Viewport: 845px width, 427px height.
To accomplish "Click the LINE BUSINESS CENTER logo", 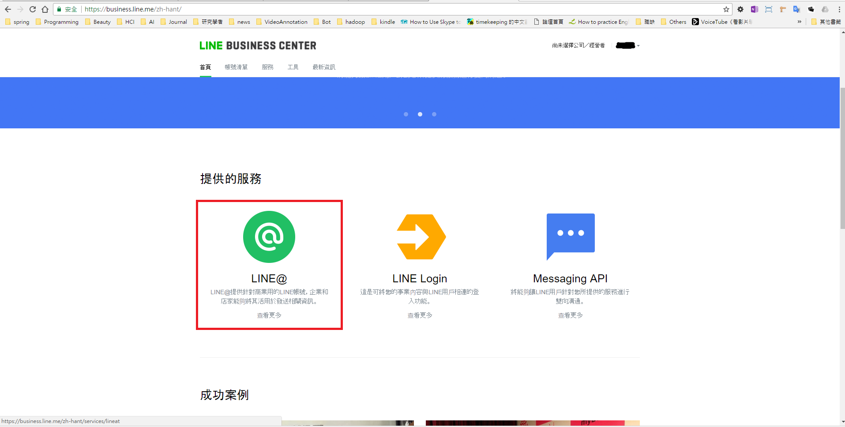I will pos(258,46).
